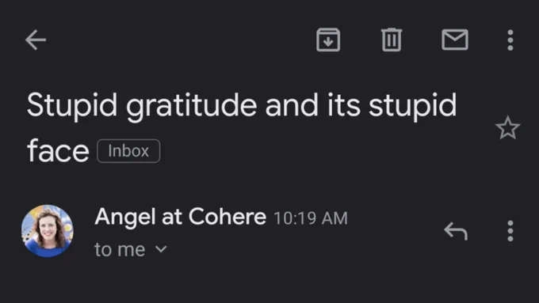The width and height of the screenshot is (539, 303).
Task: Go back using the left arrow
Action: (36, 40)
